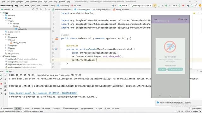The width and height of the screenshot is (202, 113).
Task: Click the layout restore icon in Run panel
Action: coord(1,89)
